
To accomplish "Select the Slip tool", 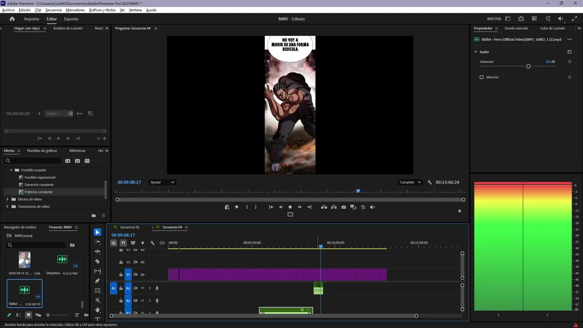I will pos(97,271).
